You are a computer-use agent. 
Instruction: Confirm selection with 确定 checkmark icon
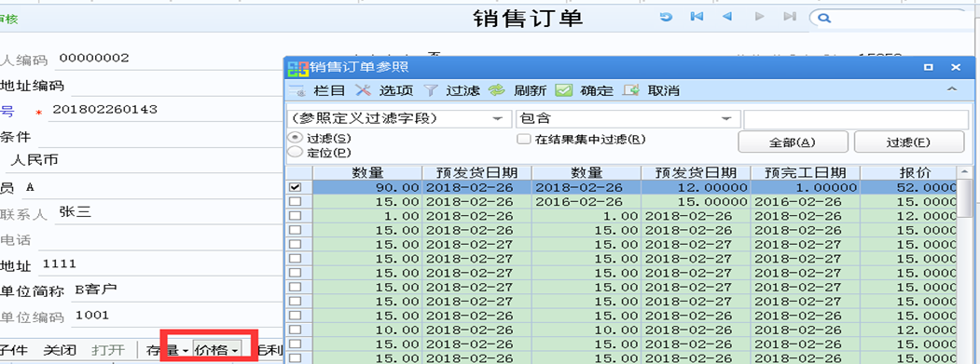(x=564, y=90)
